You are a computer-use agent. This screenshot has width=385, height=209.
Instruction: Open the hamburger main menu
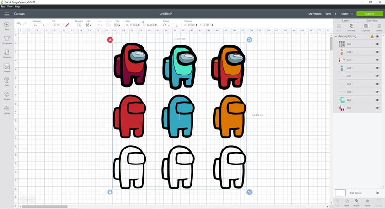[7, 14]
